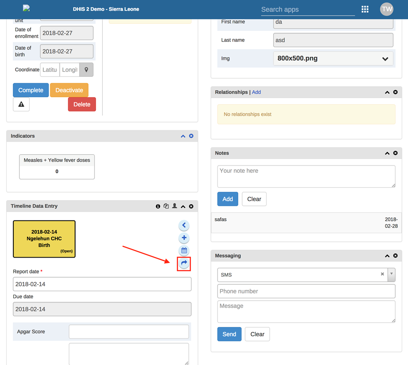The image size is (408, 365).
Task: Click the person icon in Timeline header
Action: 175,206
